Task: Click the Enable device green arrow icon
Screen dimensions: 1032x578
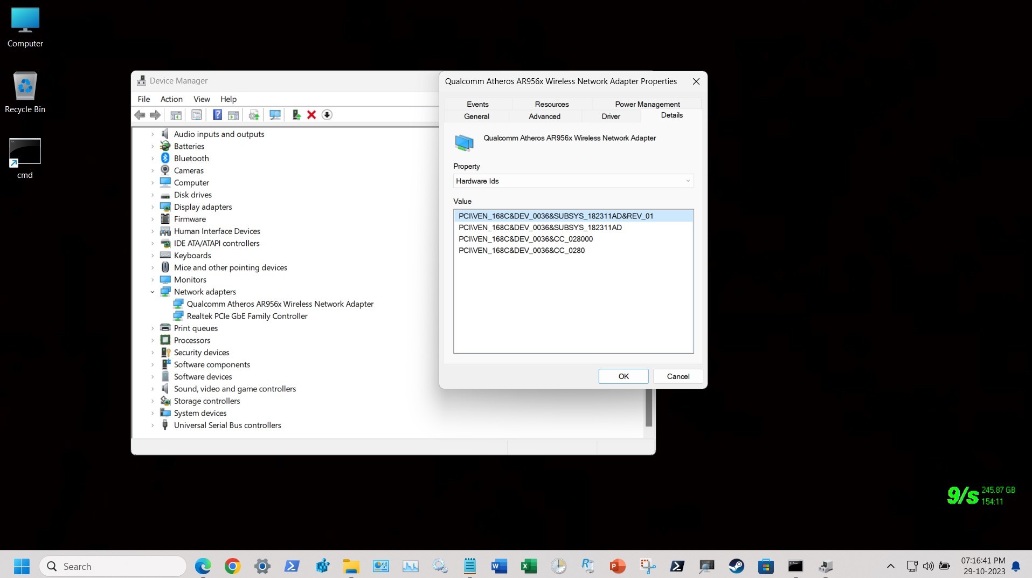Action: click(x=296, y=115)
